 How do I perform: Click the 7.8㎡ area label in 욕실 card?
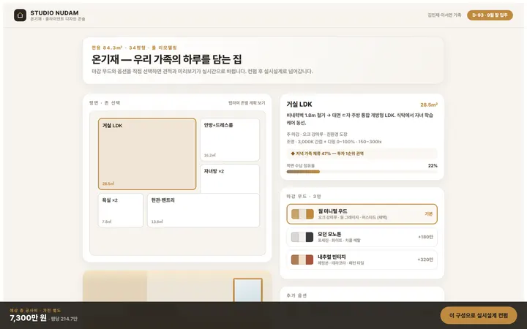click(107, 222)
